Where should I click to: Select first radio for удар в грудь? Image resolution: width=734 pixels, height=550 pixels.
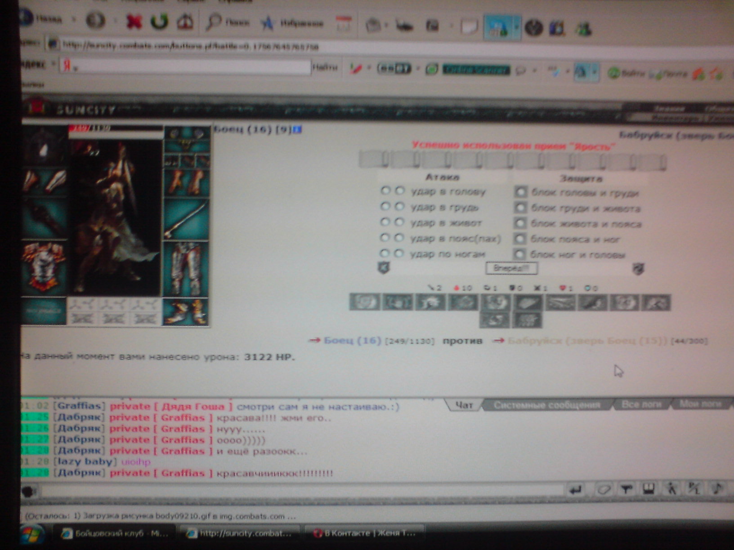pos(385,206)
